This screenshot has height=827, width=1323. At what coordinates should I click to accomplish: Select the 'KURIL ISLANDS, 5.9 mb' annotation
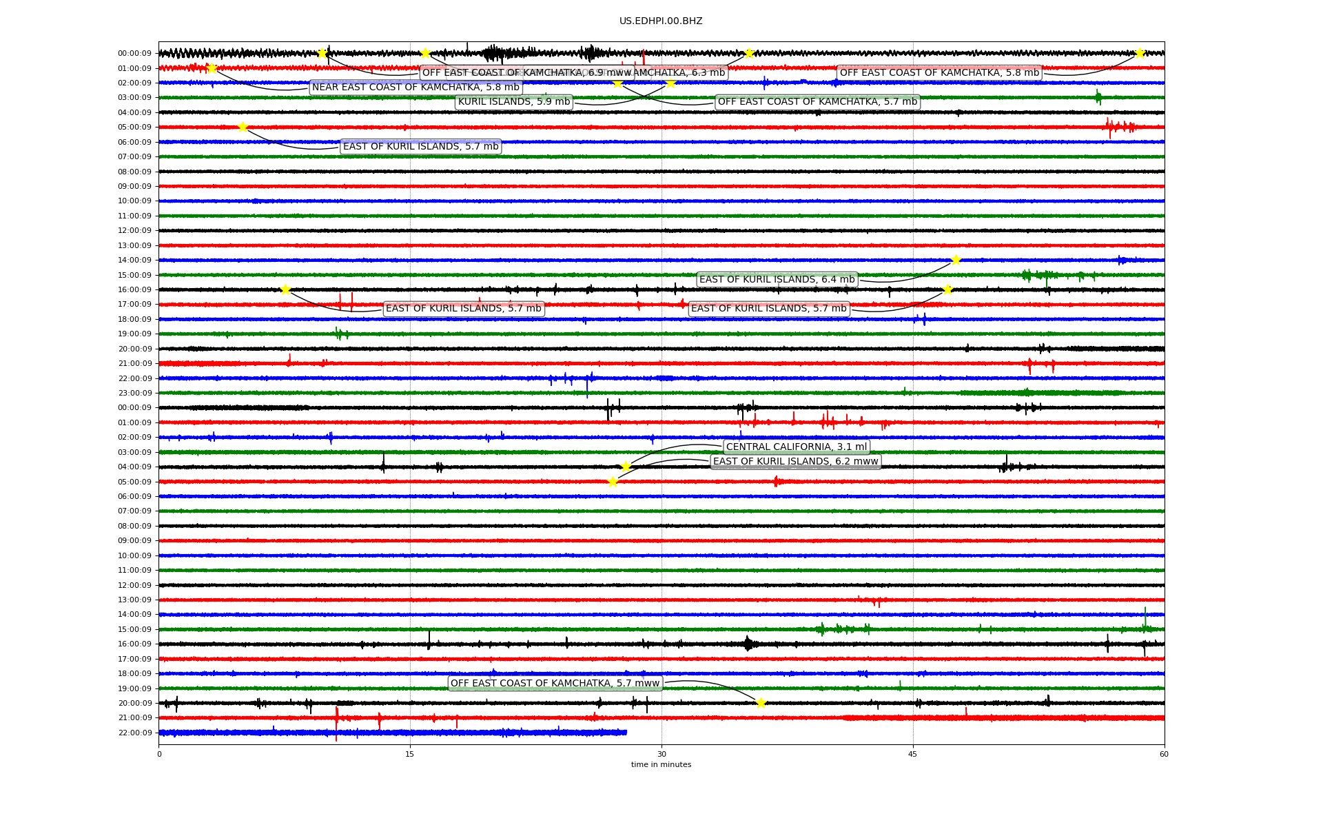(514, 102)
